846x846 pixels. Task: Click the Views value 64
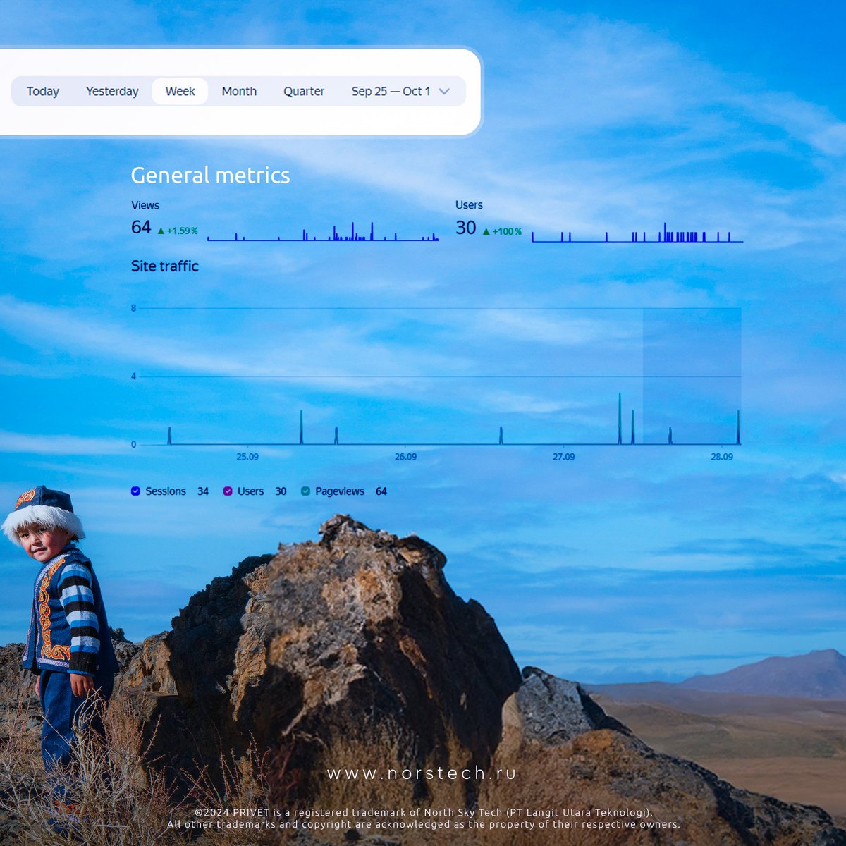[141, 227]
